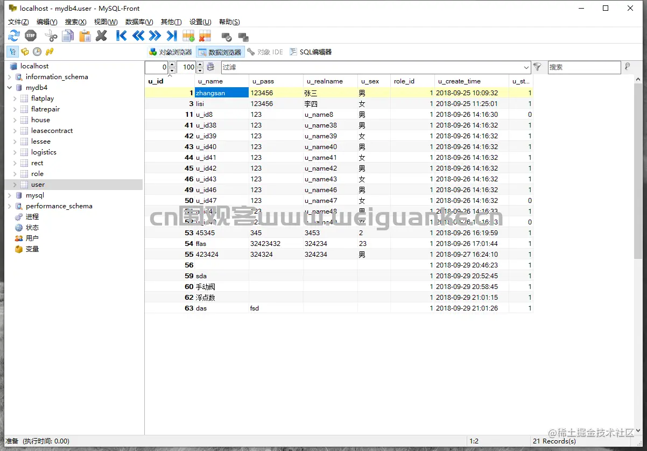Select cell with u_name lisi

(222, 103)
